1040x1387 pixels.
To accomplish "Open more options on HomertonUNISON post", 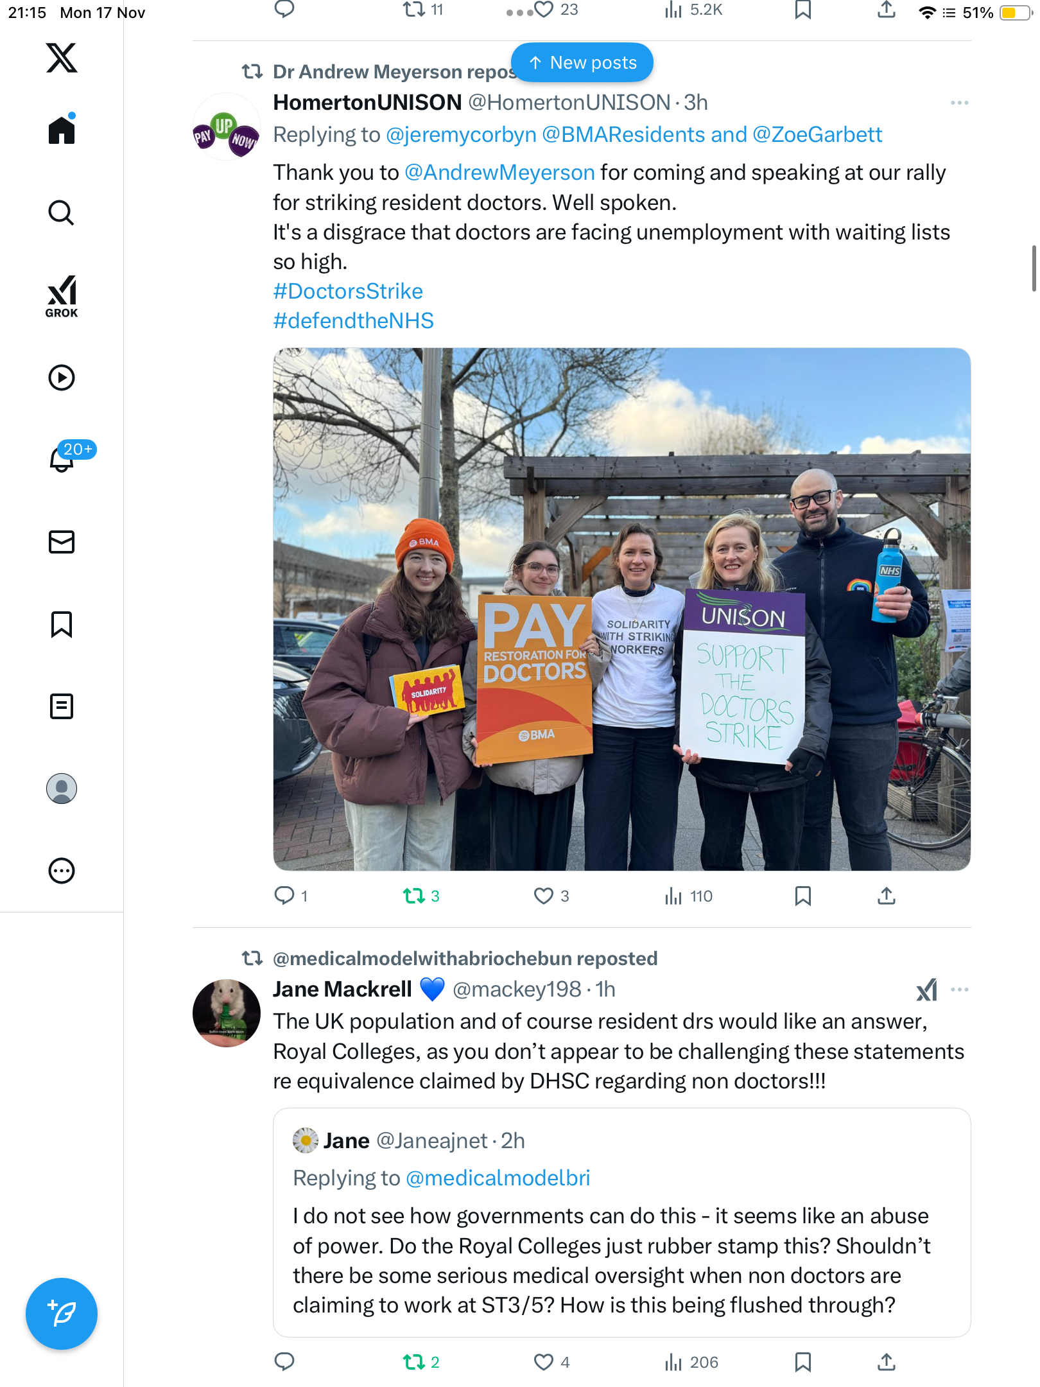I will click(959, 103).
